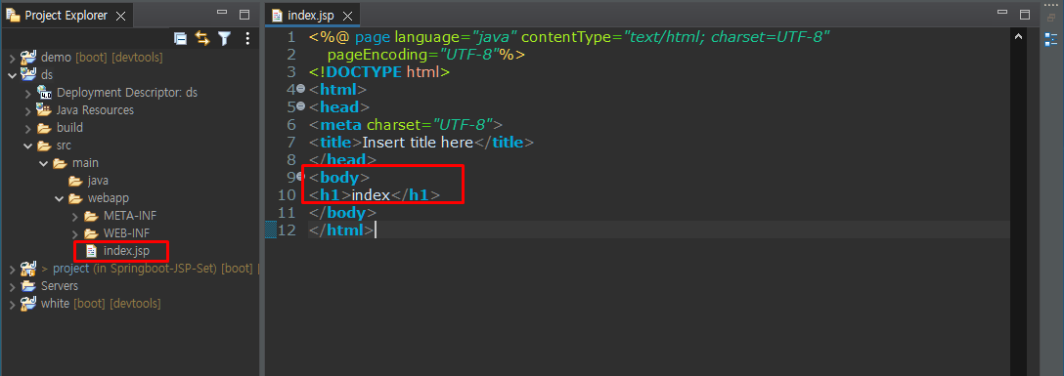Click Collapse All icon in Project Explorer toolbar
This screenshot has height=376, width=1064.
(180, 38)
